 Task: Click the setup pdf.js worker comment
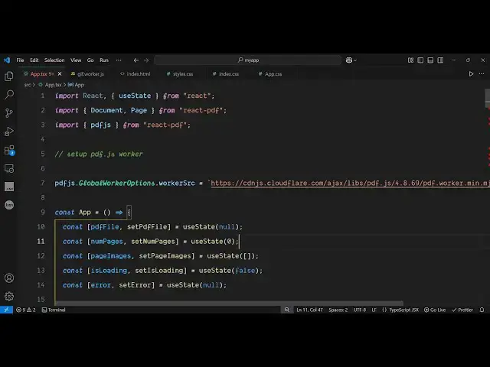click(x=99, y=154)
